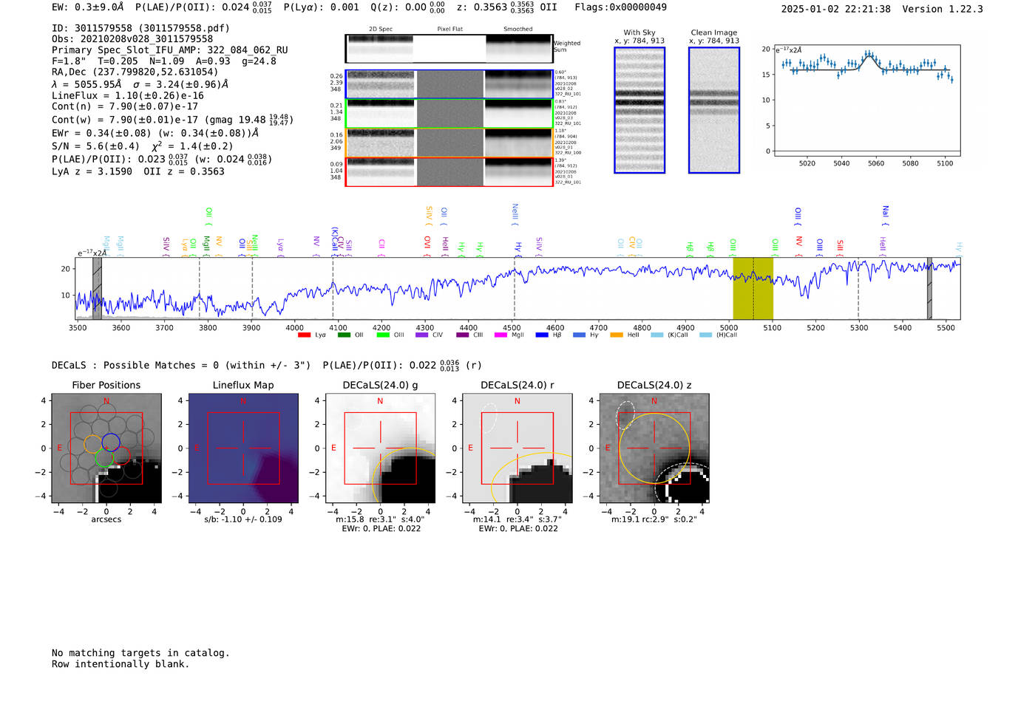Click the Flags:0x00000049 header text

point(620,7)
